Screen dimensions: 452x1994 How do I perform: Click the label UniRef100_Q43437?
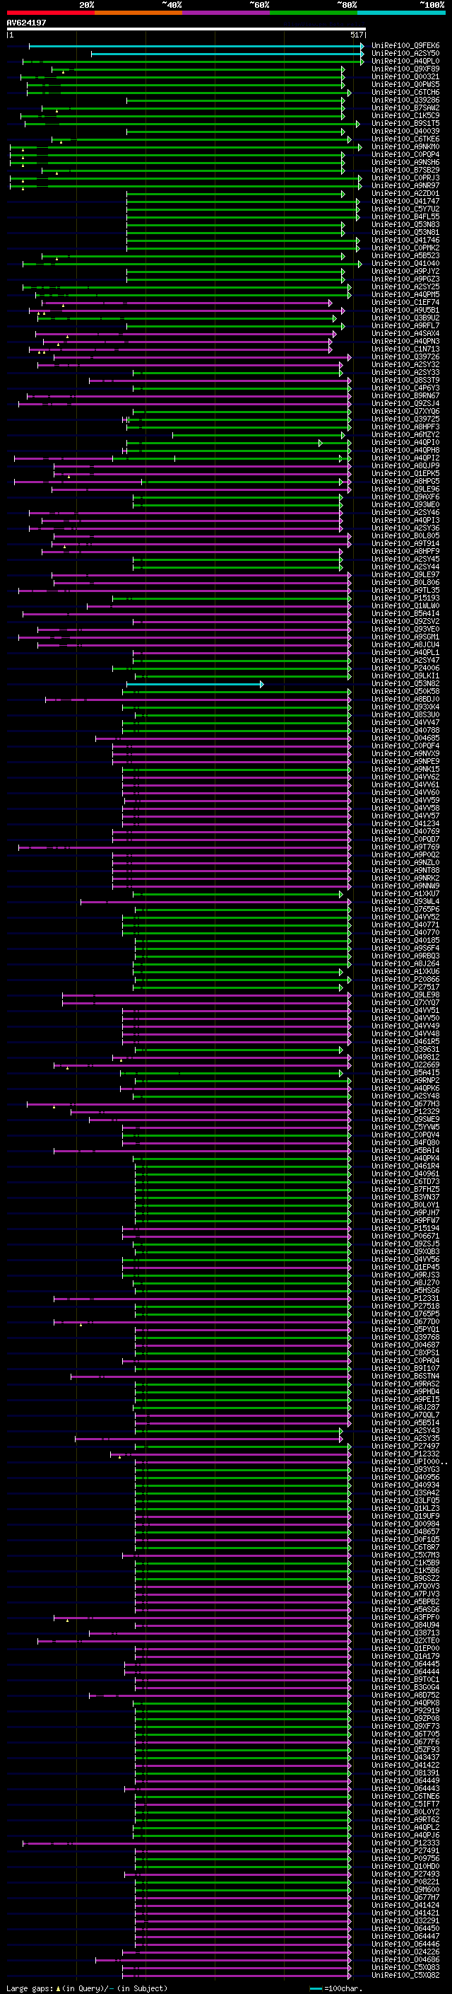click(x=405, y=1758)
